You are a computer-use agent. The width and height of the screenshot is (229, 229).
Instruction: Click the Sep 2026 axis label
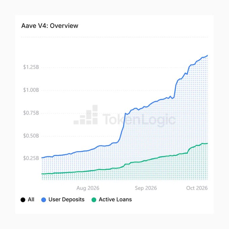tap(146, 188)
